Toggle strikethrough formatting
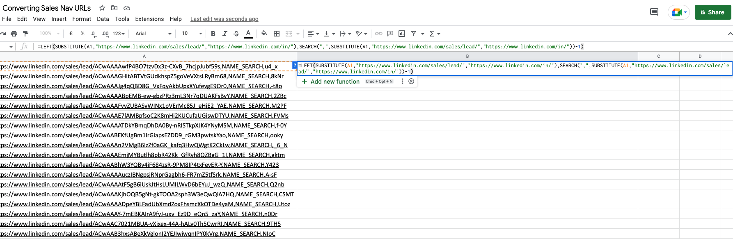 coord(236,34)
